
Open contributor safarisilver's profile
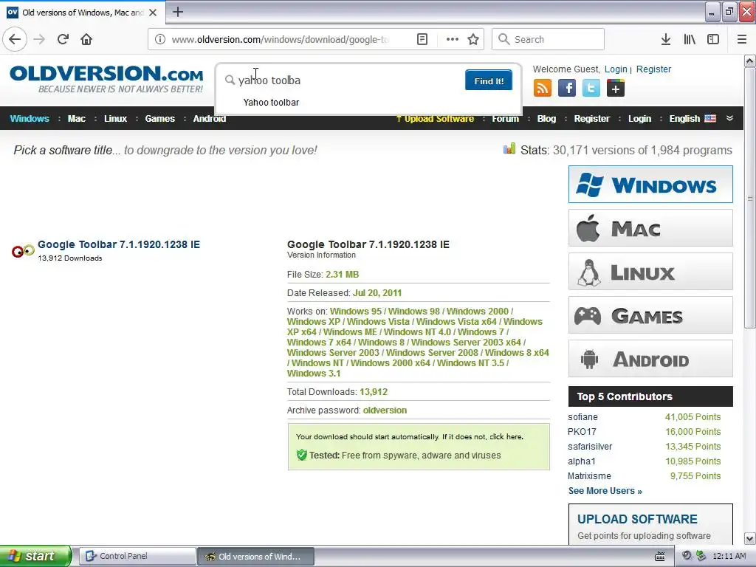[590, 447]
